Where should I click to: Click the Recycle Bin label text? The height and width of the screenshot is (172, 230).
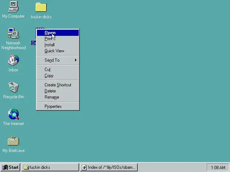coord(14,97)
